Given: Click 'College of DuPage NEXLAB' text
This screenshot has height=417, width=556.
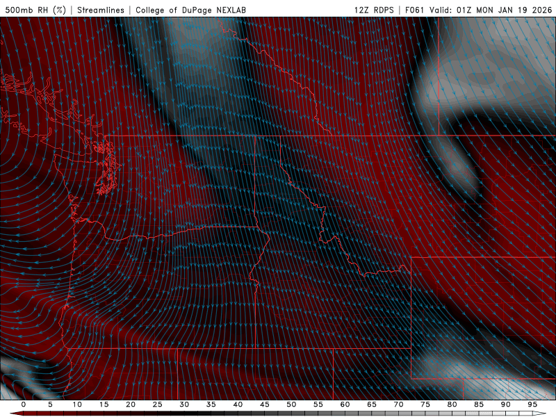Looking at the screenshot, I should [x=190, y=10].
